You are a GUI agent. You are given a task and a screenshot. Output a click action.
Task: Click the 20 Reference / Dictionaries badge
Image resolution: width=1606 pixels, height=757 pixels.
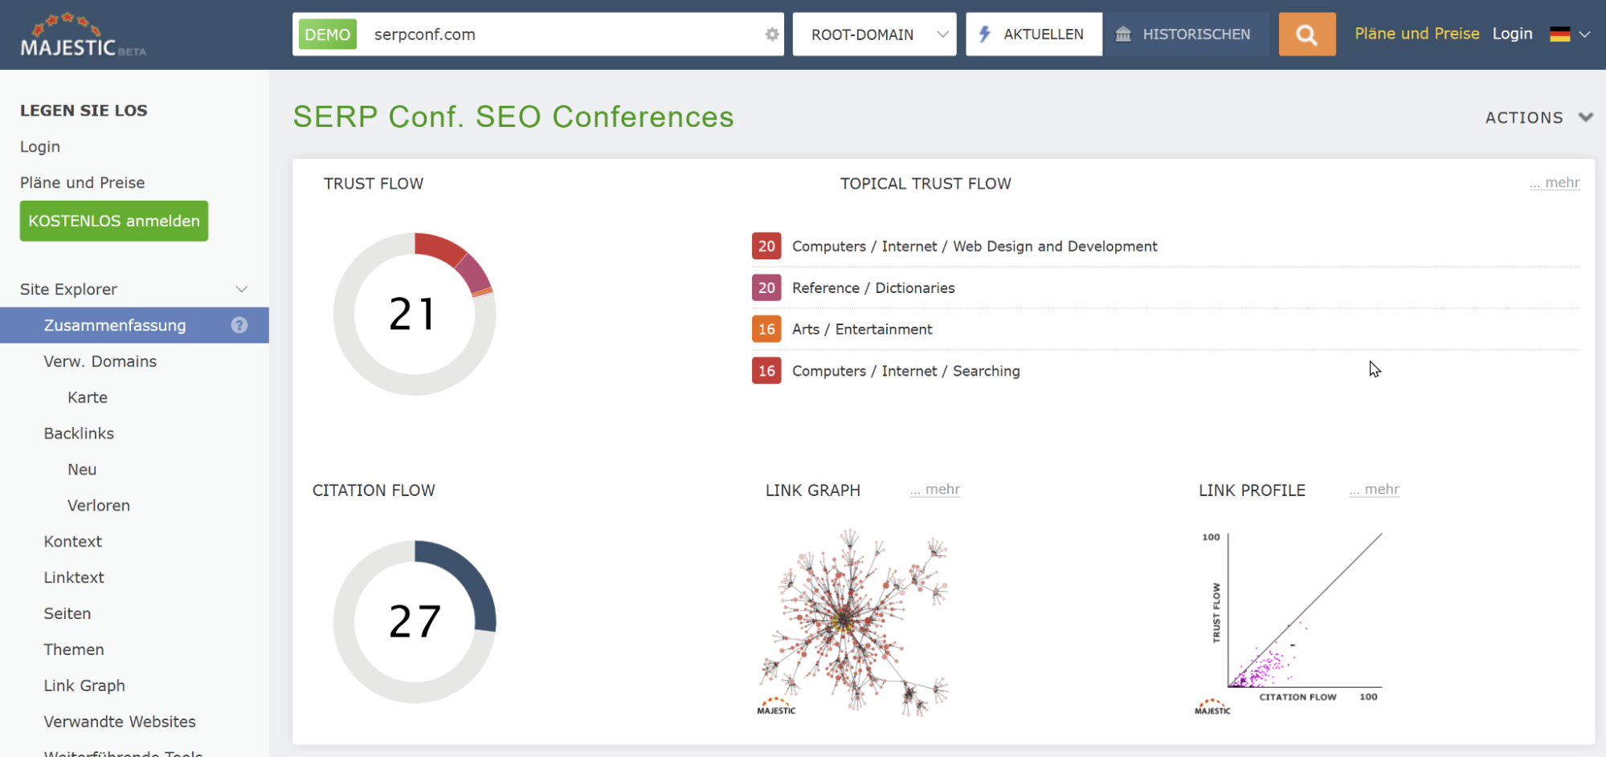point(766,288)
